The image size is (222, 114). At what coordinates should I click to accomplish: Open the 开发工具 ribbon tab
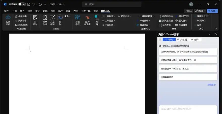click(x=86, y=11)
